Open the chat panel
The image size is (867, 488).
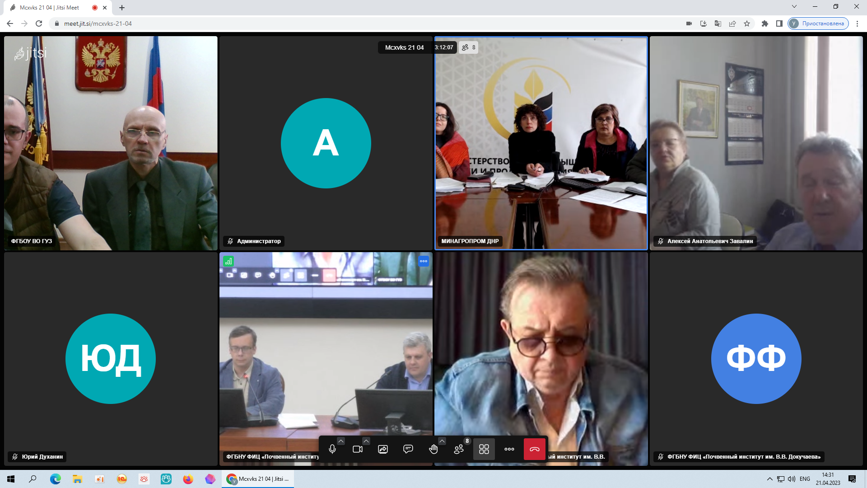pyautogui.click(x=408, y=449)
